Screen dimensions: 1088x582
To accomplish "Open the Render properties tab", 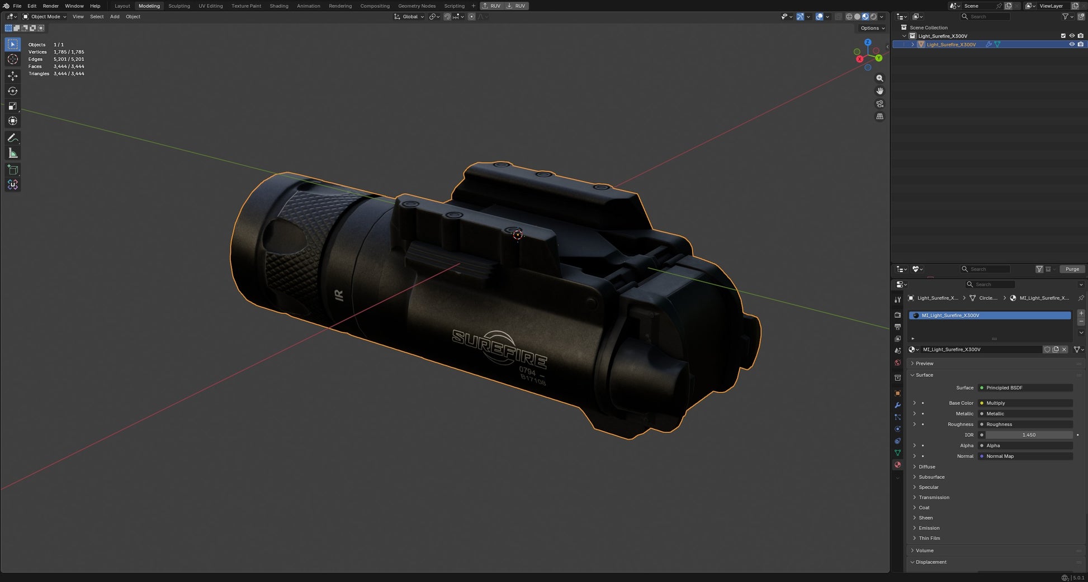I will tap(898, 315).
